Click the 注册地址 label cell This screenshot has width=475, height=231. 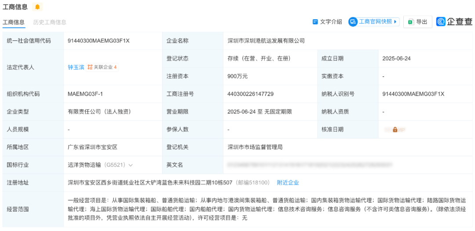33,183
